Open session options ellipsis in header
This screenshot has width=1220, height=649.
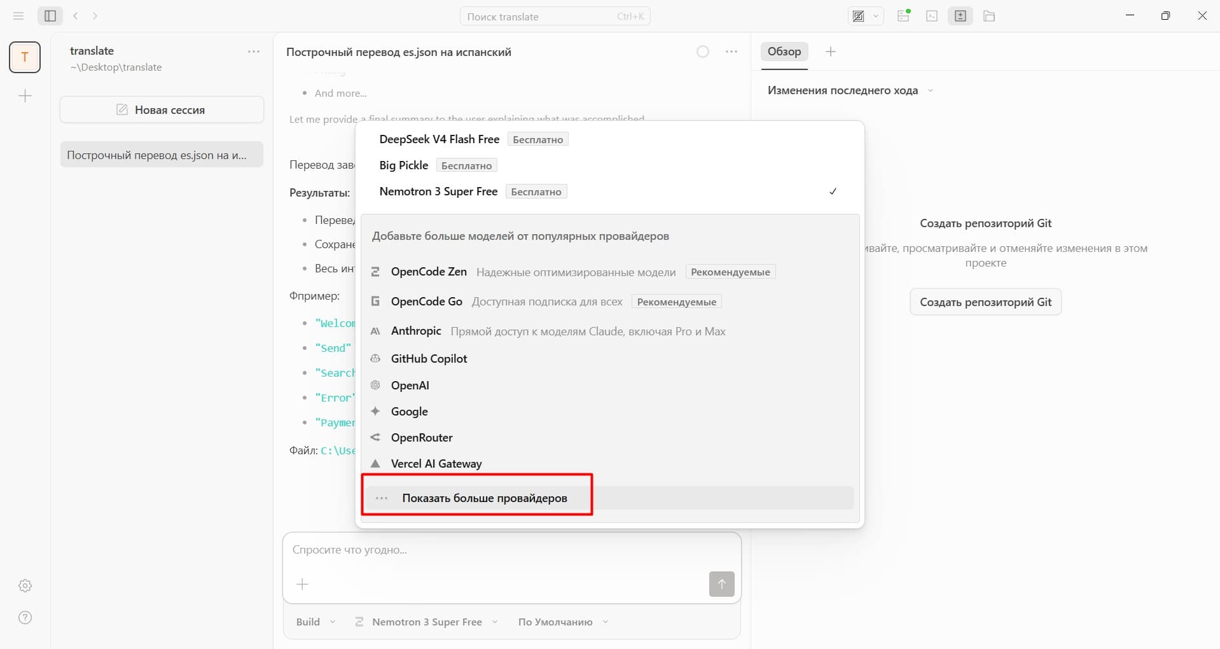(x=731, y=52)
